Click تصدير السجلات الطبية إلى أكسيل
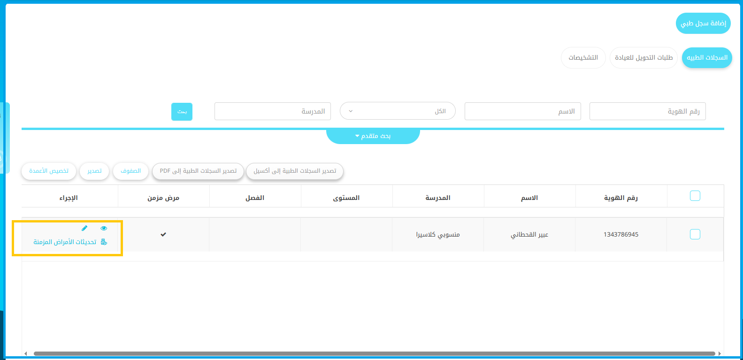 click(x=295, y=171)
